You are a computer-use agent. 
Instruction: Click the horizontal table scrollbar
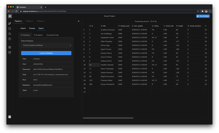(108, 118)
